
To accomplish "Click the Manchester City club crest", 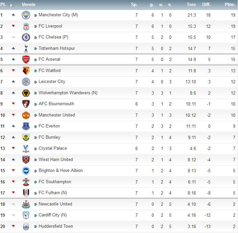I will pyautogui.click(x=26, y=15).
